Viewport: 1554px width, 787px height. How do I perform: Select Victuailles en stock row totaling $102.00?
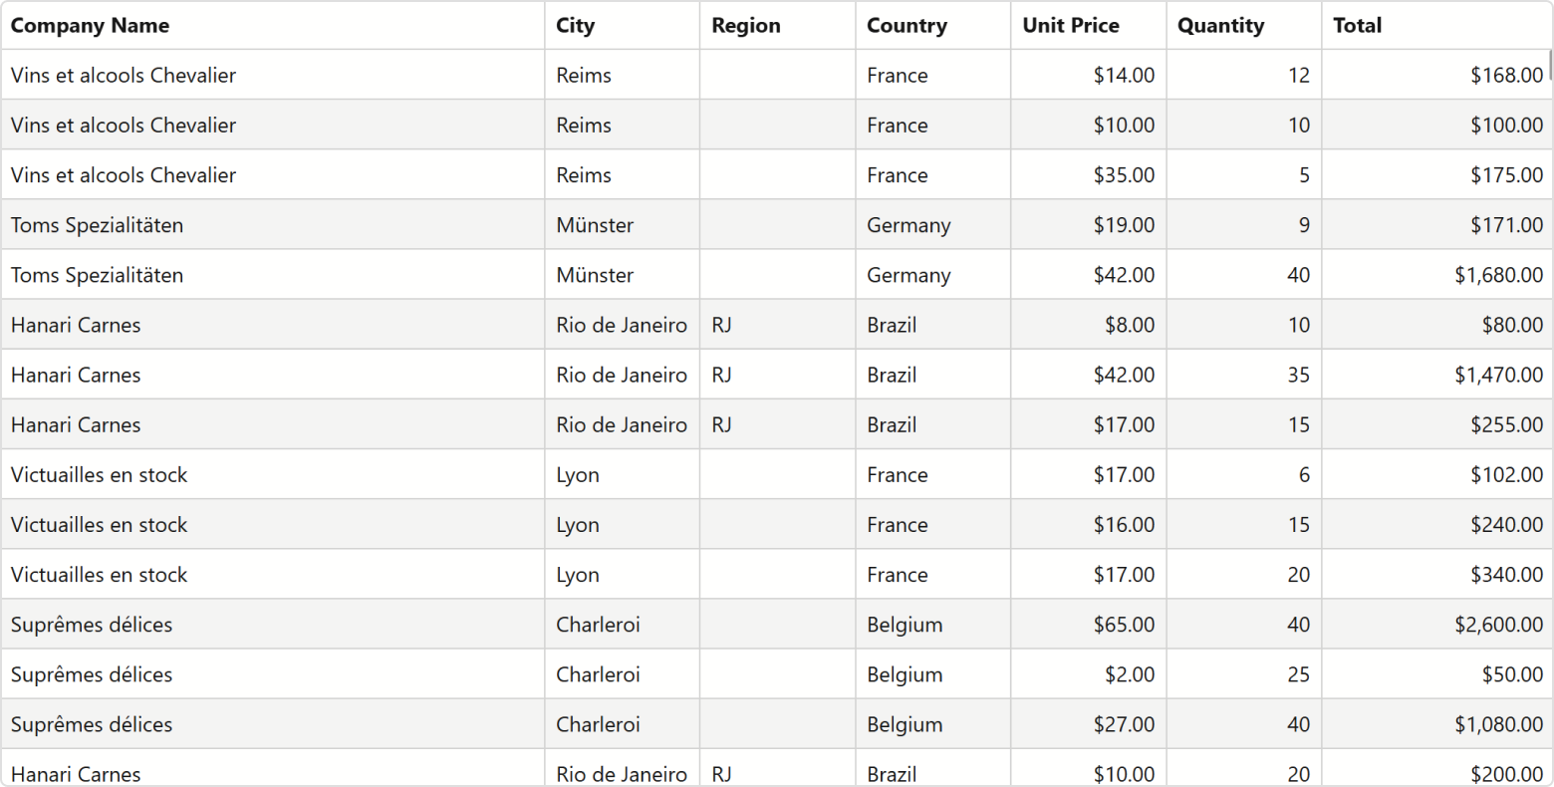point(777,474)
